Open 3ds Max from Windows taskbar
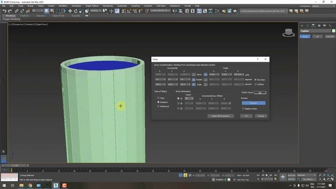Screen dimensions: 336x189 (x=56, y=185)
